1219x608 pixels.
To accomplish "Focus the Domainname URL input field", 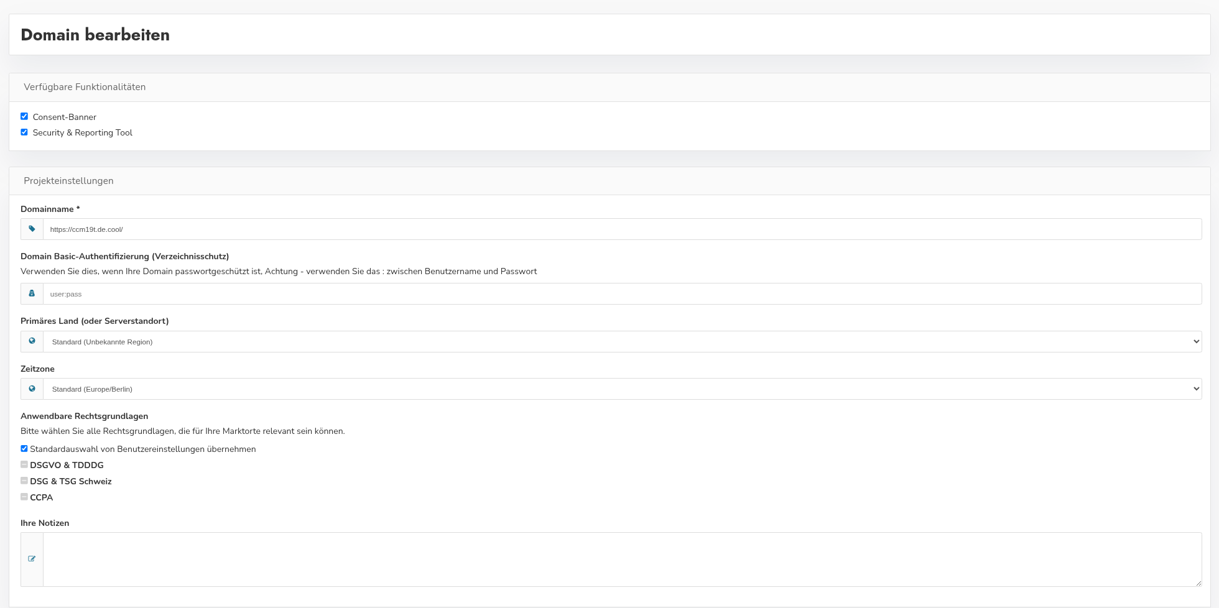I will pyautogui.click(x=622, y=229).
